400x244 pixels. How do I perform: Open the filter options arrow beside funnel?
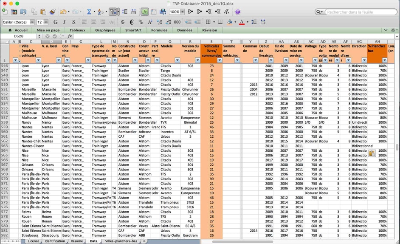coord(118,12)
